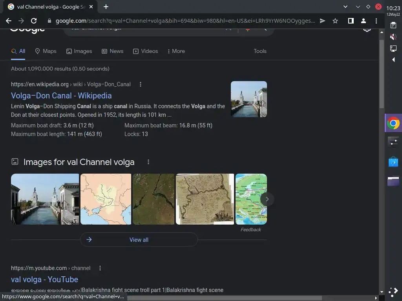
Task: Open a new browser tab
Action: pyautogui.click(x=106, y=7)
